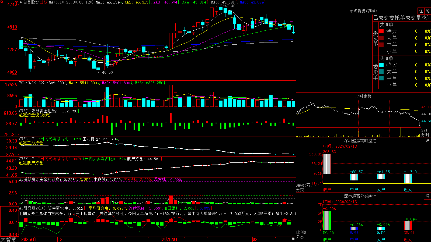Viewport: 431px width, 242px height.
Task: Select the 12 month timeline marker
Action: (60, 239)
